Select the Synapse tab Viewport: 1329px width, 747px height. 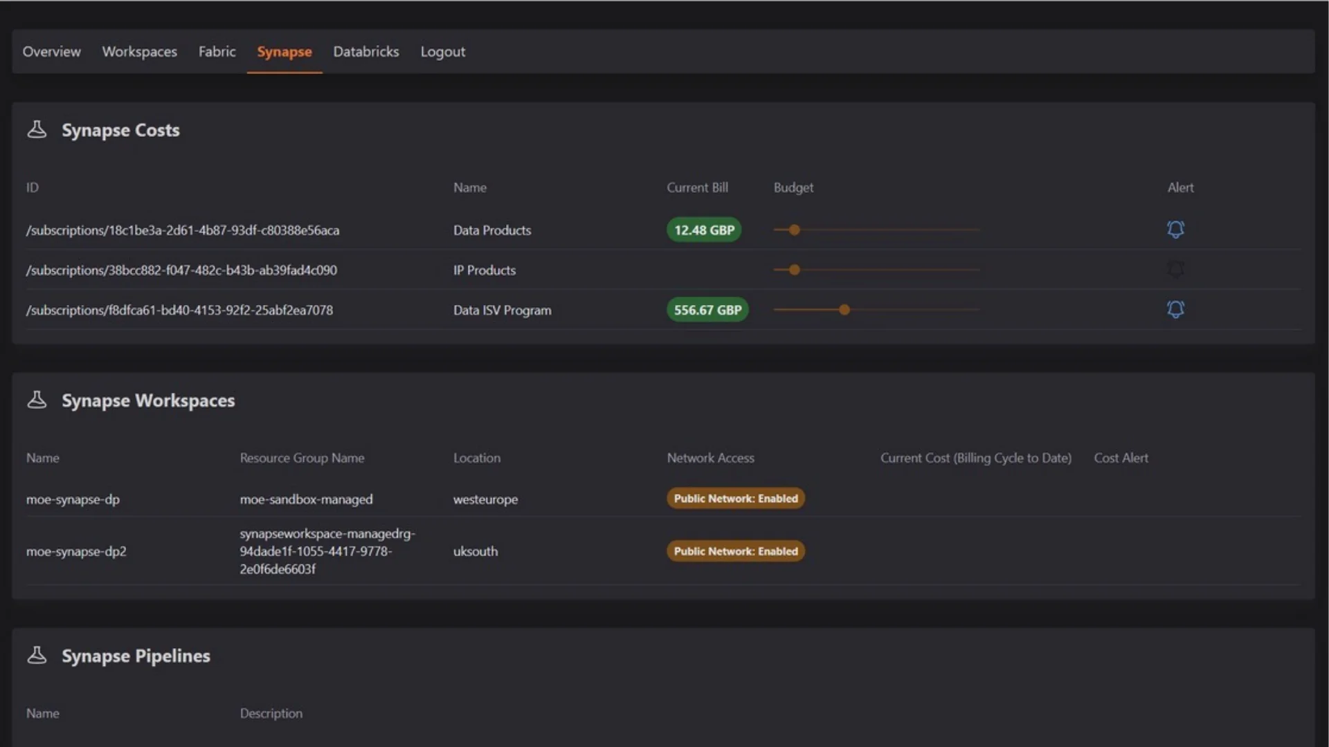tap(284, 51)
